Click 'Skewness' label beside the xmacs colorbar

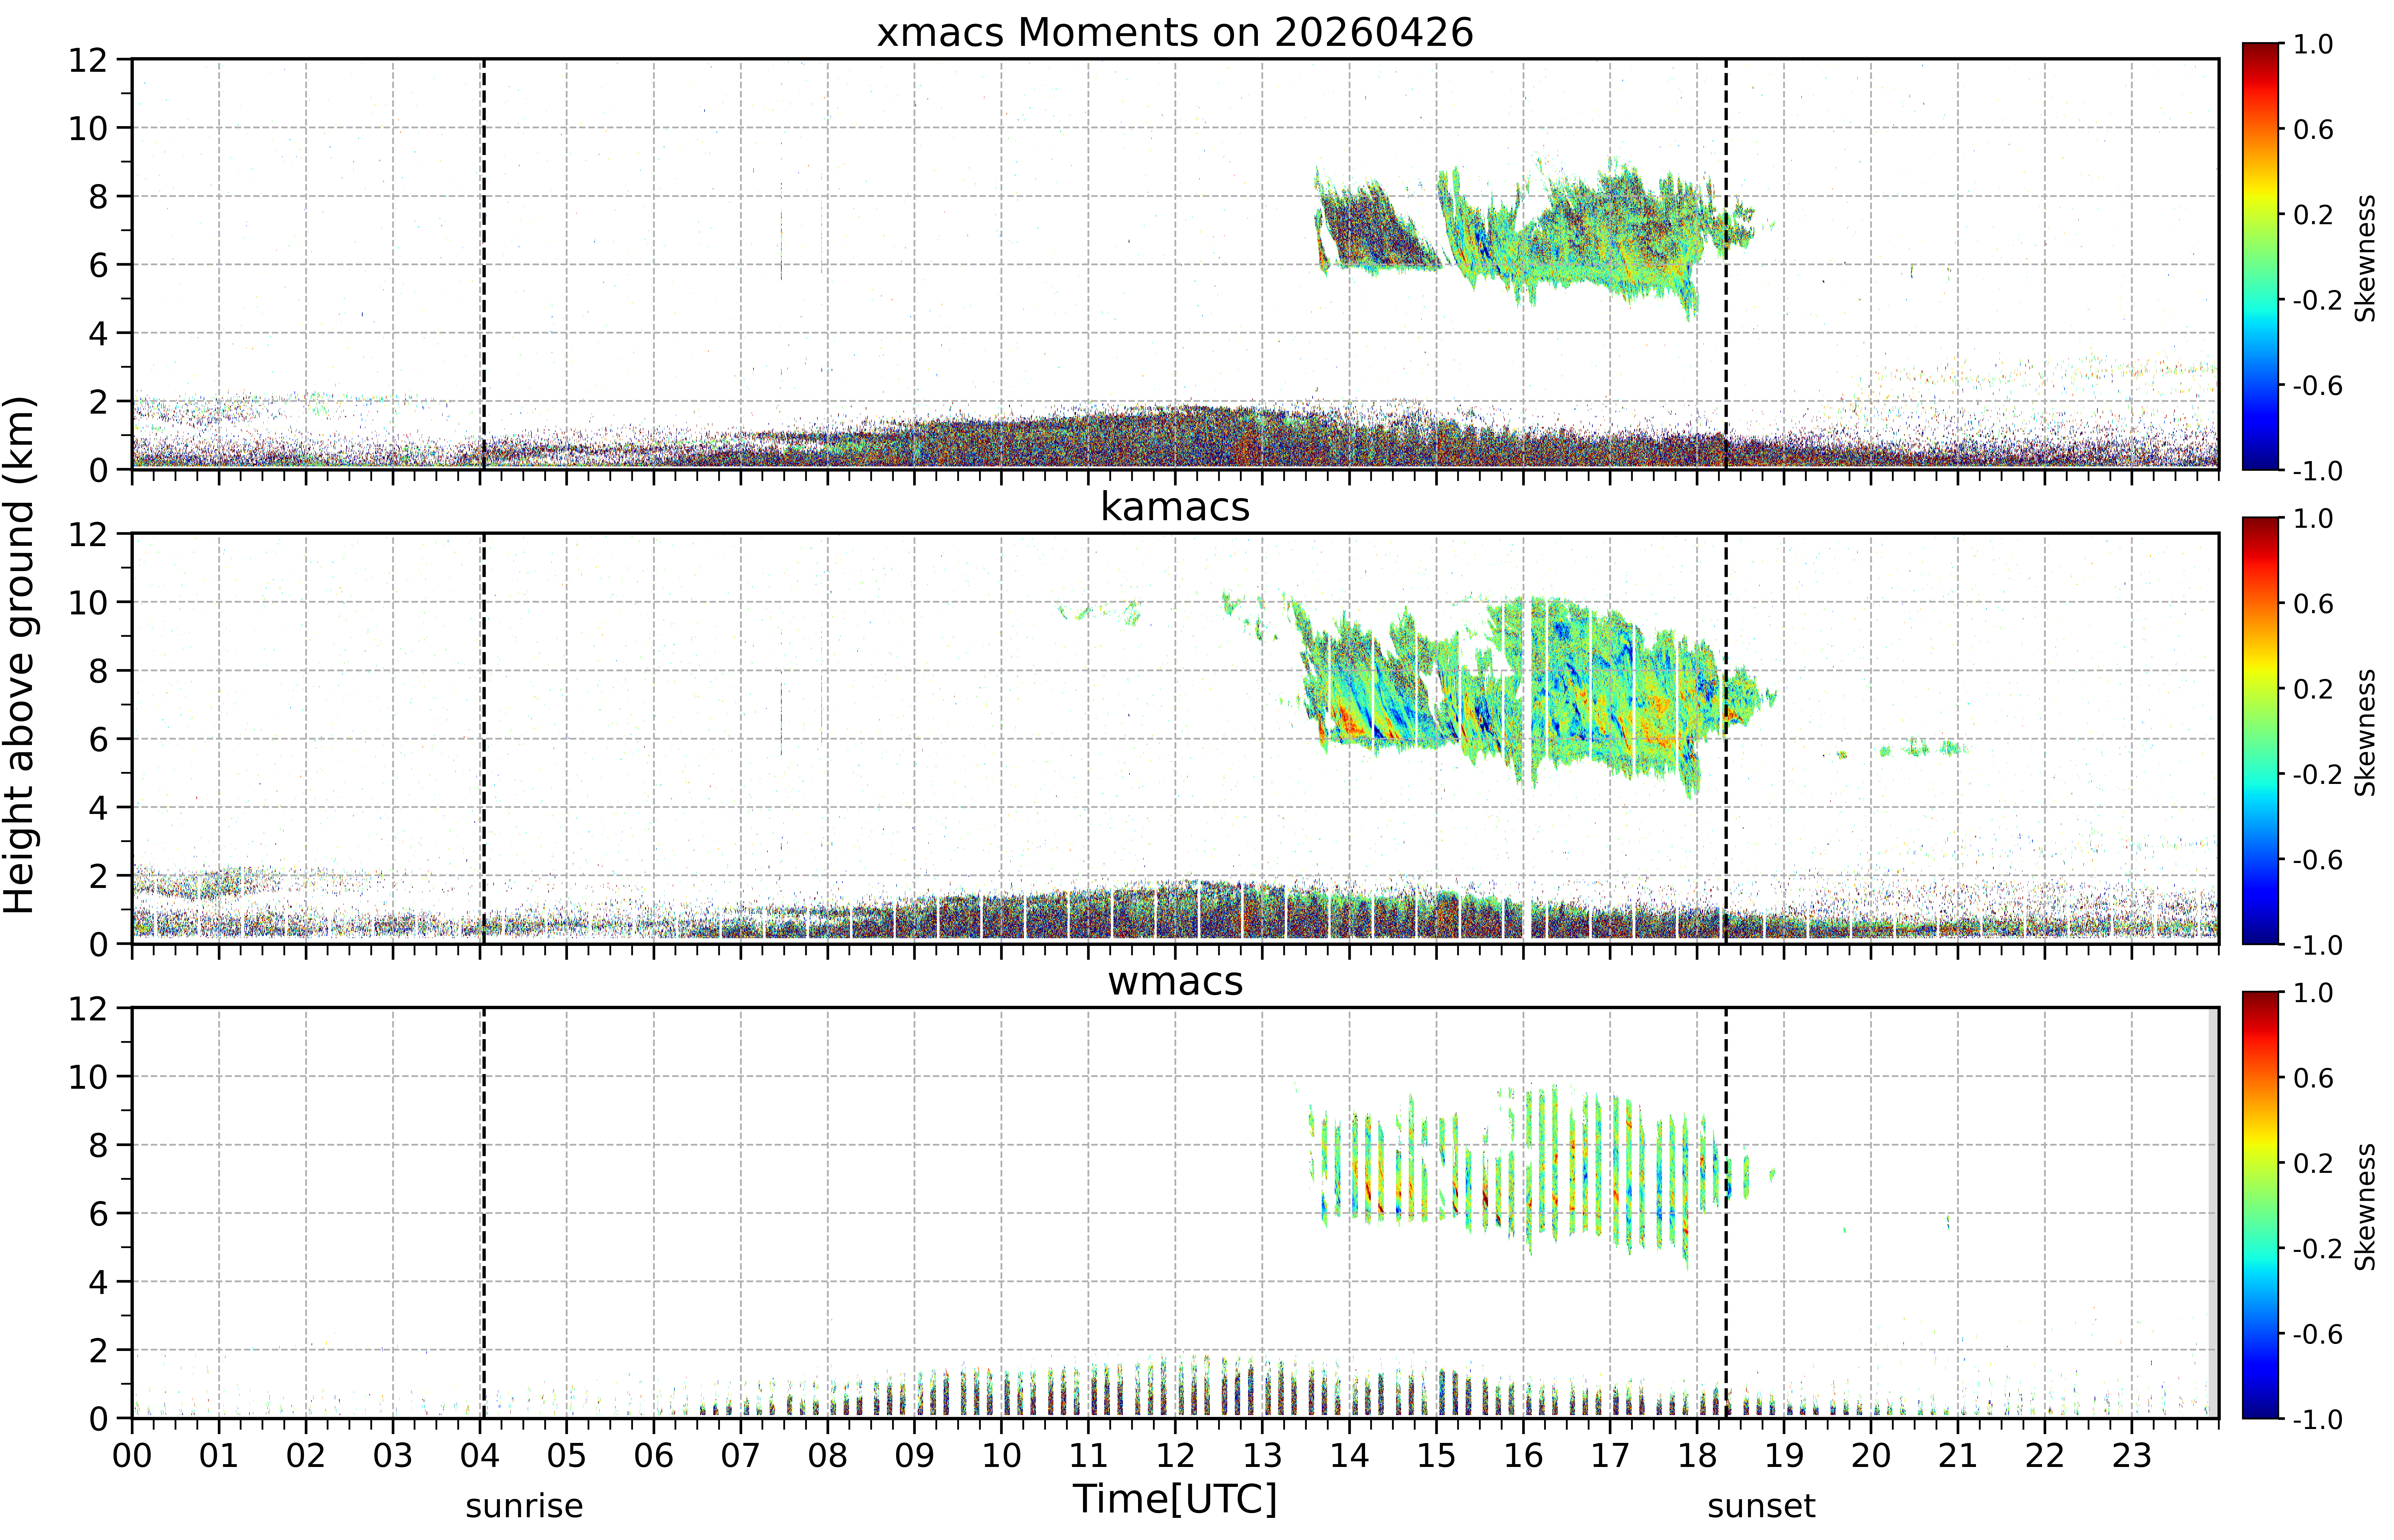[x=2365, y=258]
